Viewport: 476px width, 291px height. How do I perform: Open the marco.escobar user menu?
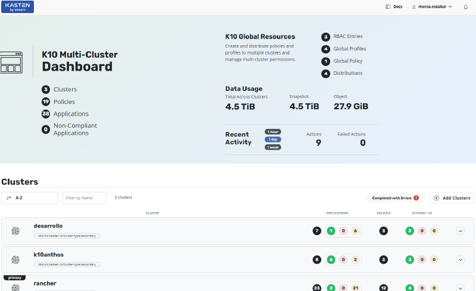[x=432, y=7]
